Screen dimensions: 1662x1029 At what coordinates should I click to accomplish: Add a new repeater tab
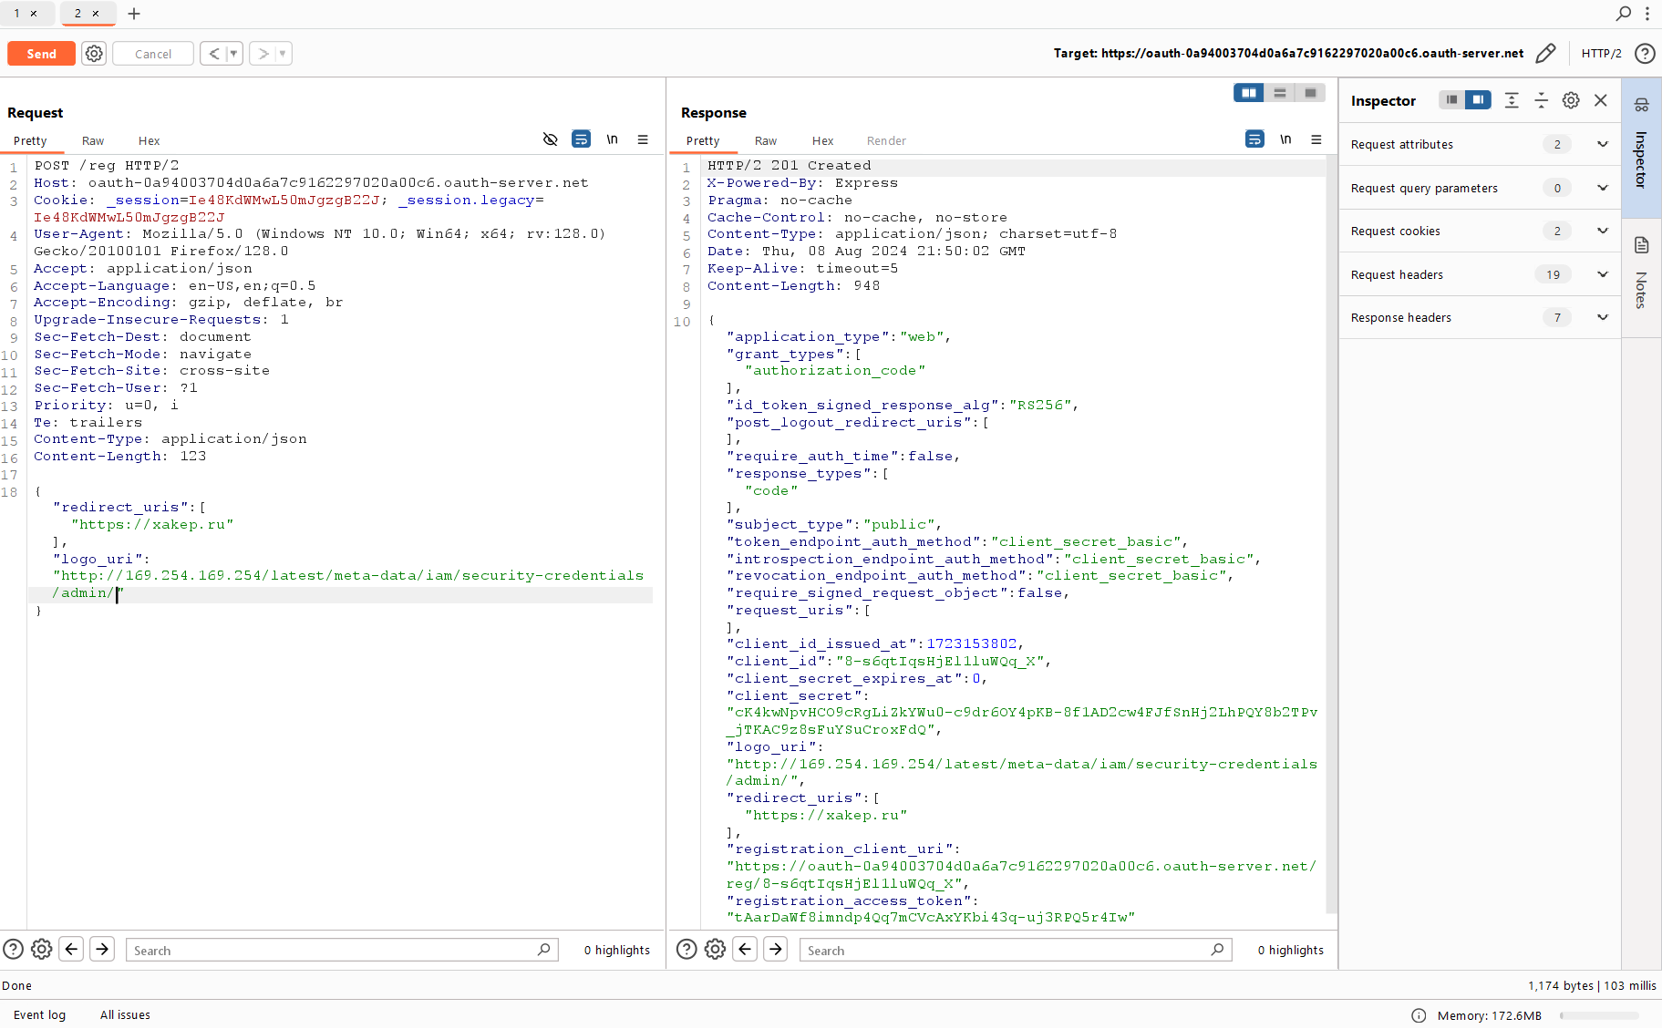(134, 14)
